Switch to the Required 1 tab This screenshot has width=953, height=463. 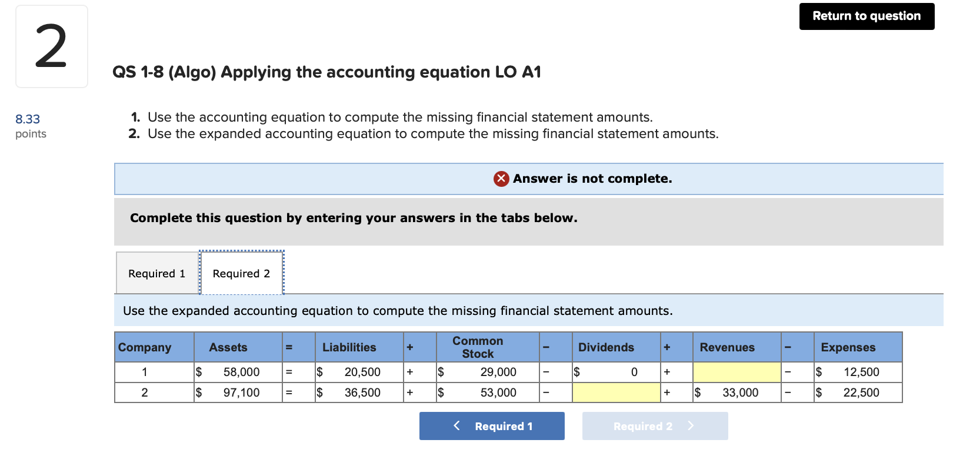(156, 273)
